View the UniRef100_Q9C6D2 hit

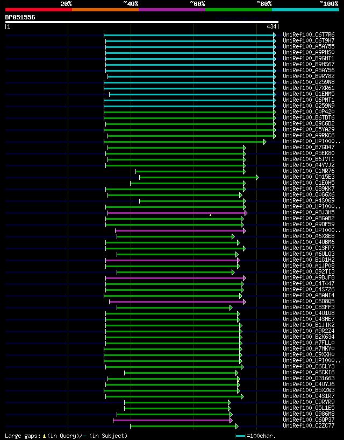[309, 123]
